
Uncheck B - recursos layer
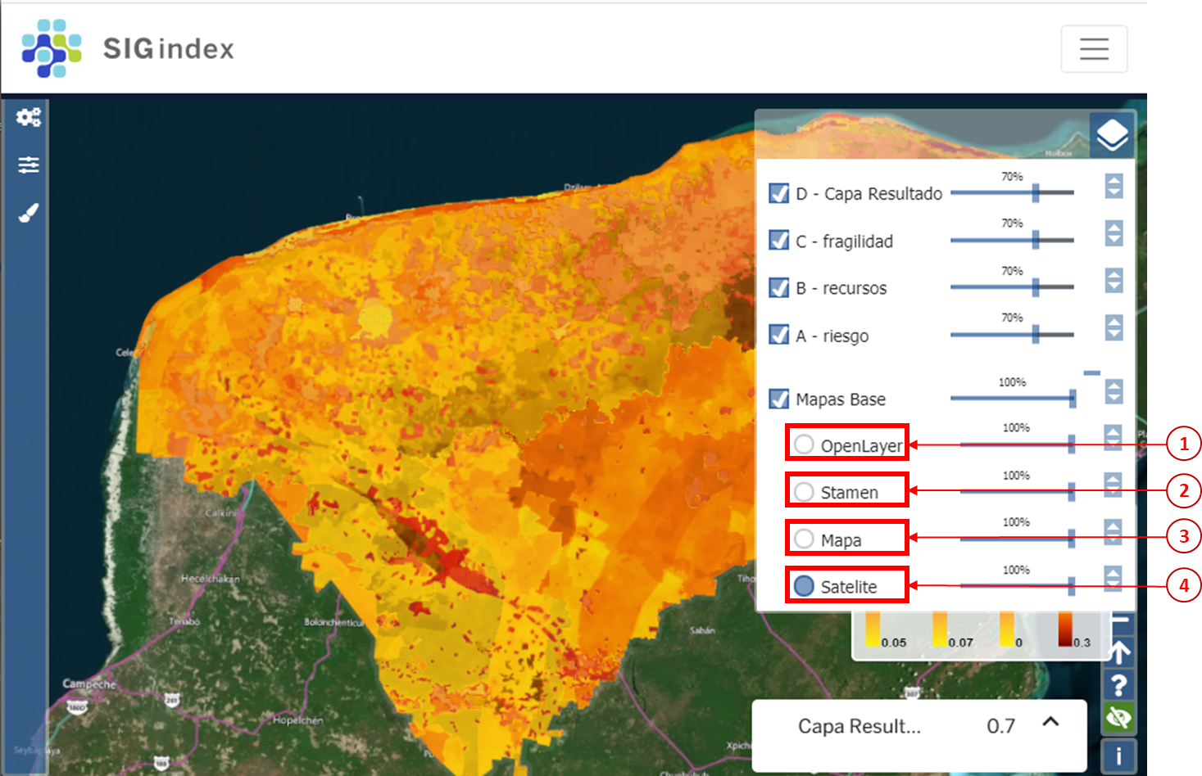[x=779, y=287]
